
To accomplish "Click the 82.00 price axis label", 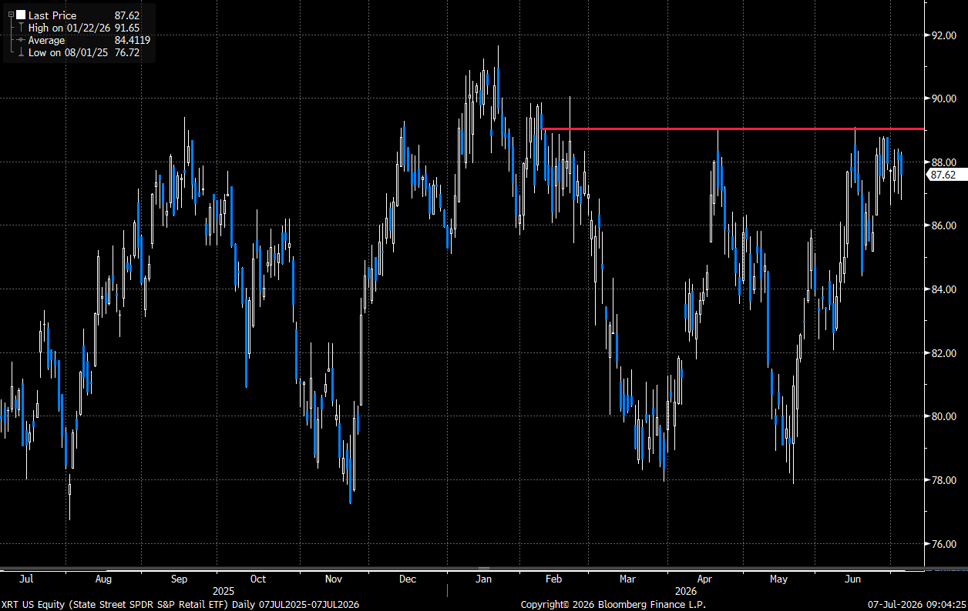I will [943, 353].
